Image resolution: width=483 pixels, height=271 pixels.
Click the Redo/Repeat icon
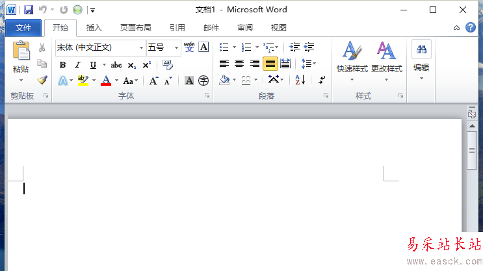(64, 10)
